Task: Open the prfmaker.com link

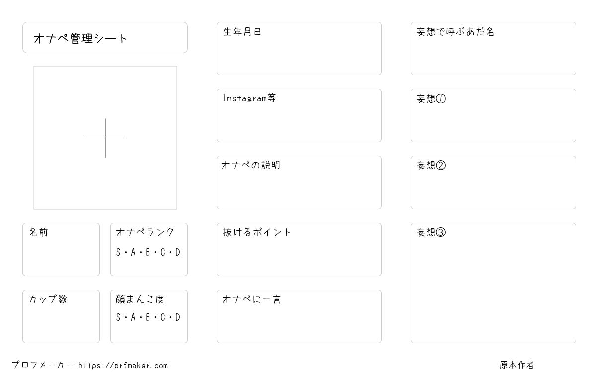Action: [123, 366]
